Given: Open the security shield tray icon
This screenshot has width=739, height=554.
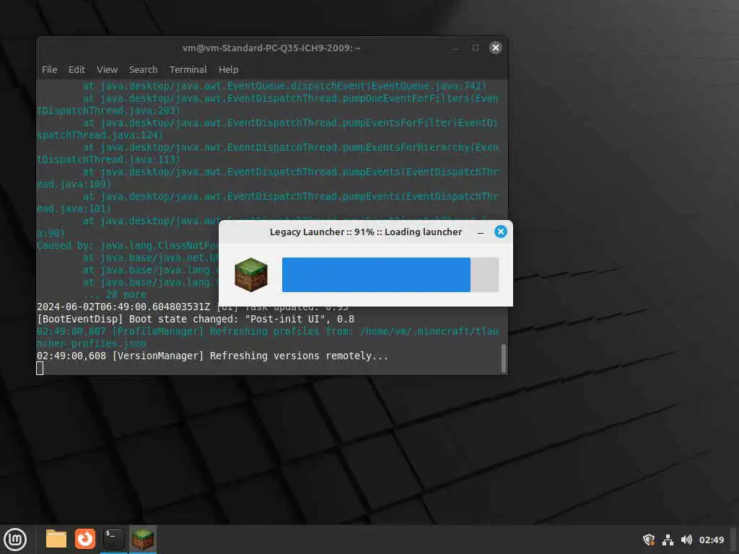Looking at the screenshot, I should (x=649, y=540).
